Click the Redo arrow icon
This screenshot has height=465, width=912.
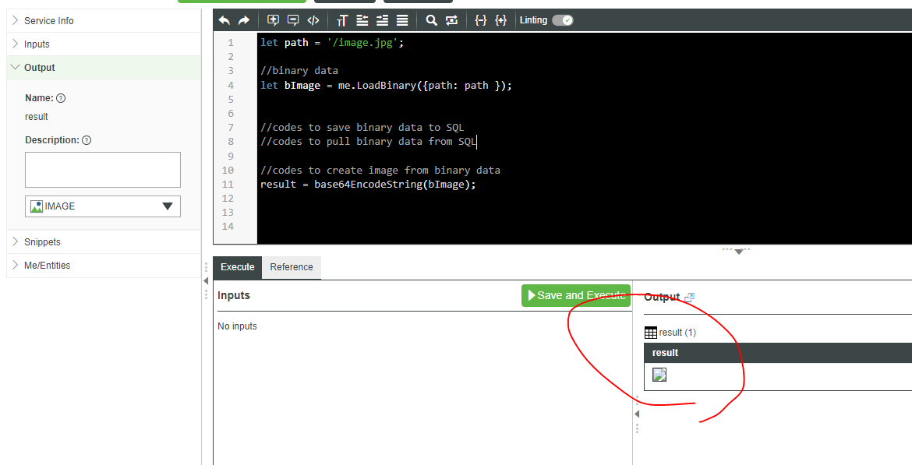point(243,20)
